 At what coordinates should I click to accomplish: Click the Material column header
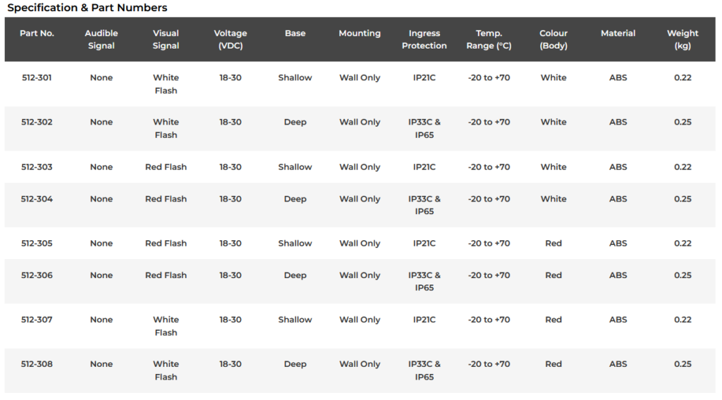pos(618,33)
